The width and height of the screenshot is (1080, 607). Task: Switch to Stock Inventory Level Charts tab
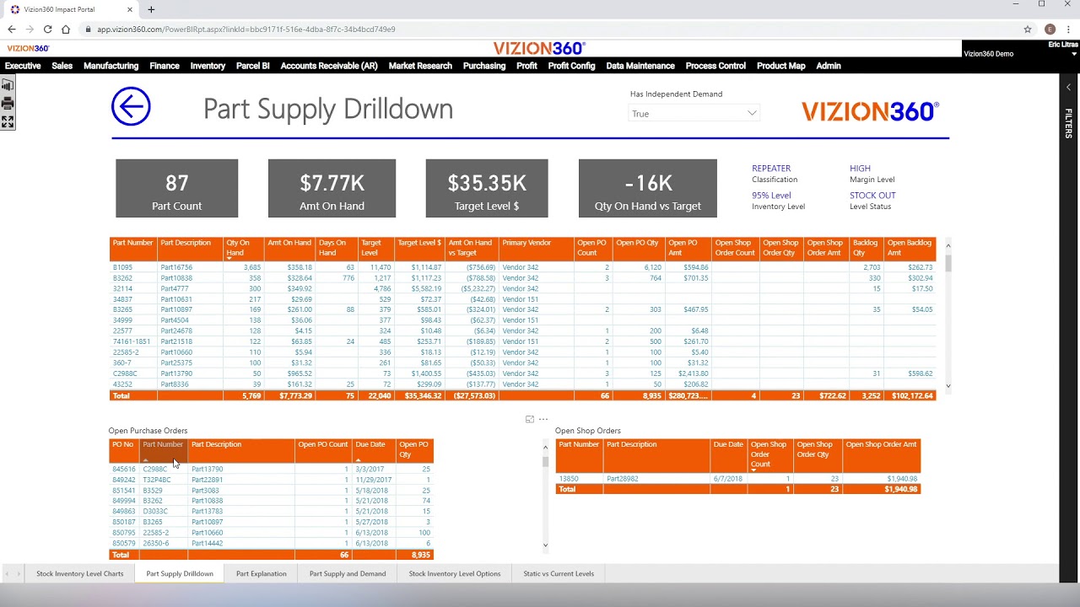click(x=79, y=573)
